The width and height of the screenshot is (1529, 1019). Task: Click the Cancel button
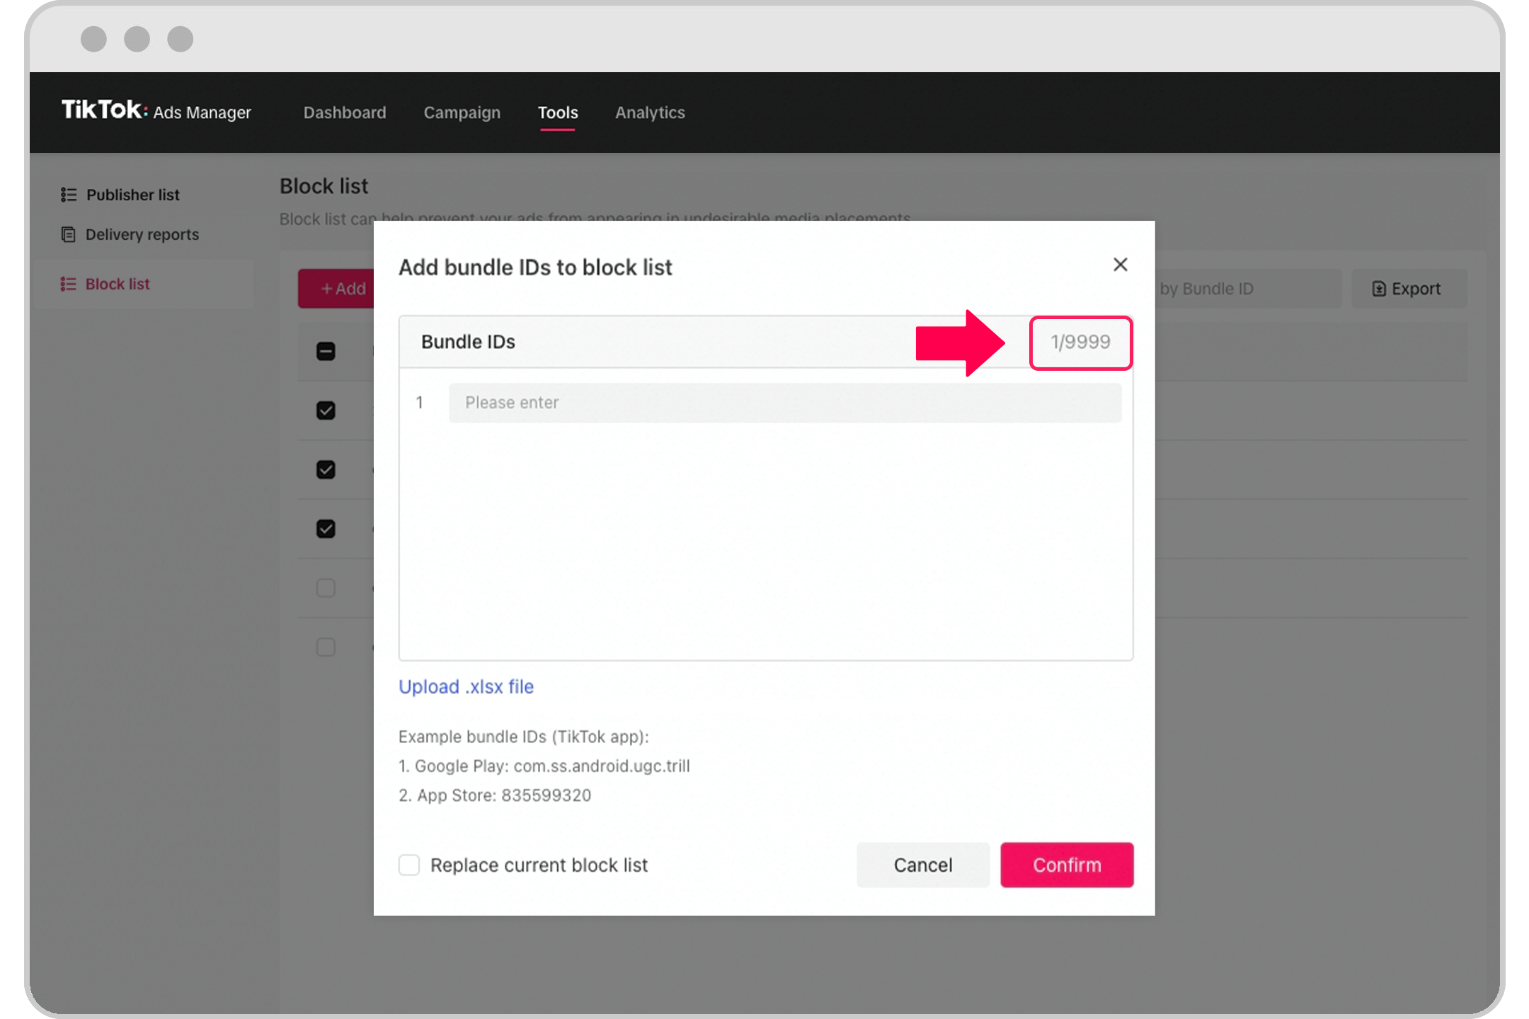point(924,864)
